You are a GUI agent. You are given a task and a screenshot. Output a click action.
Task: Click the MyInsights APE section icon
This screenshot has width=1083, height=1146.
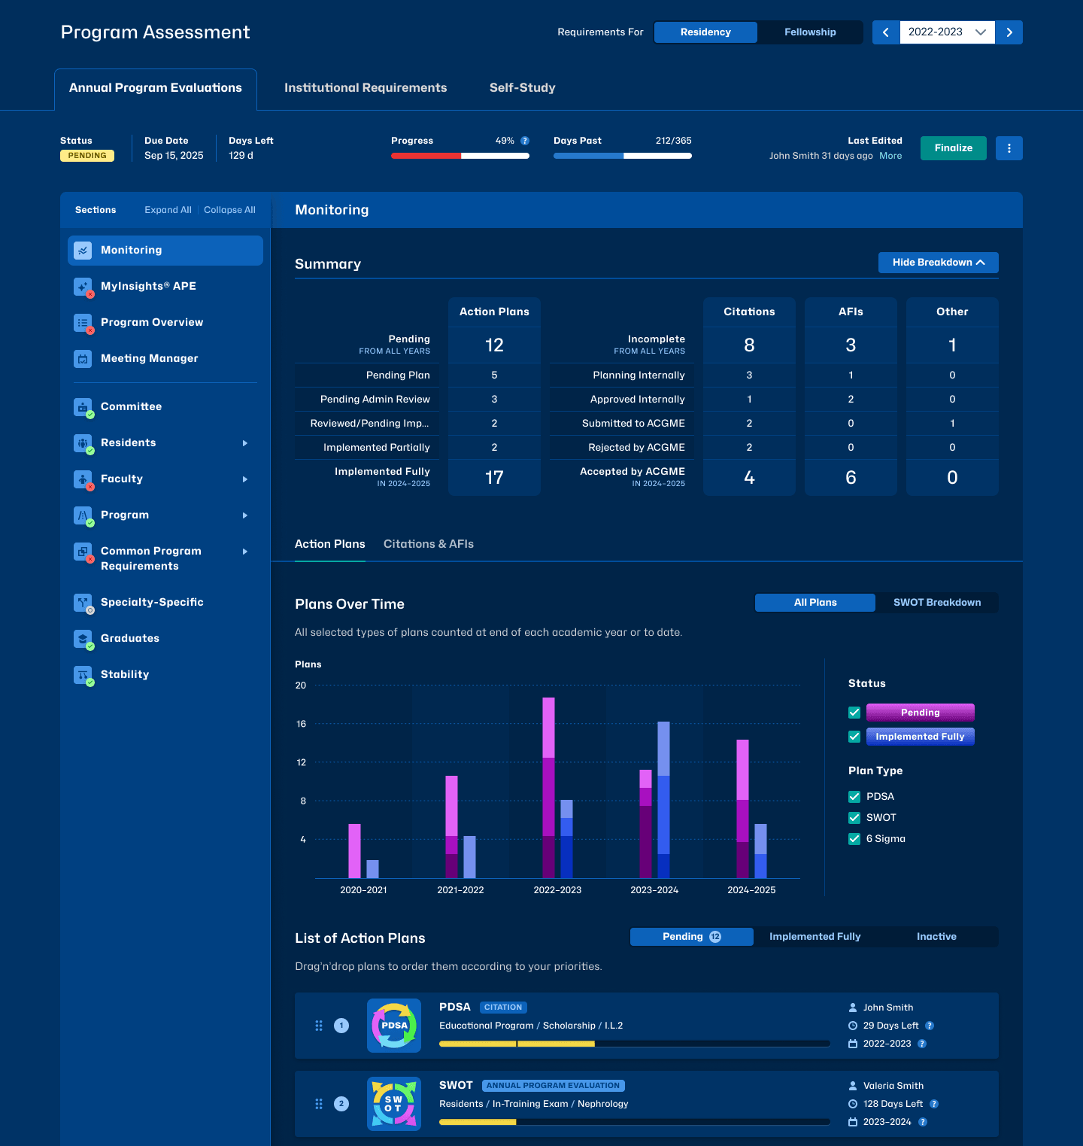(83, 287)
